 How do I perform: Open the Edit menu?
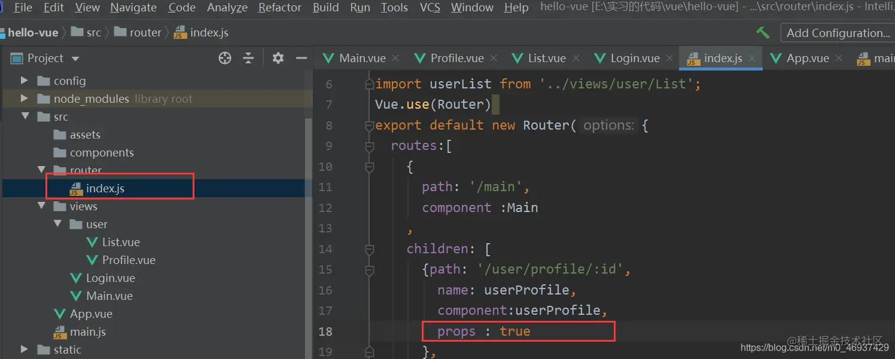click(x=54, y=8)
